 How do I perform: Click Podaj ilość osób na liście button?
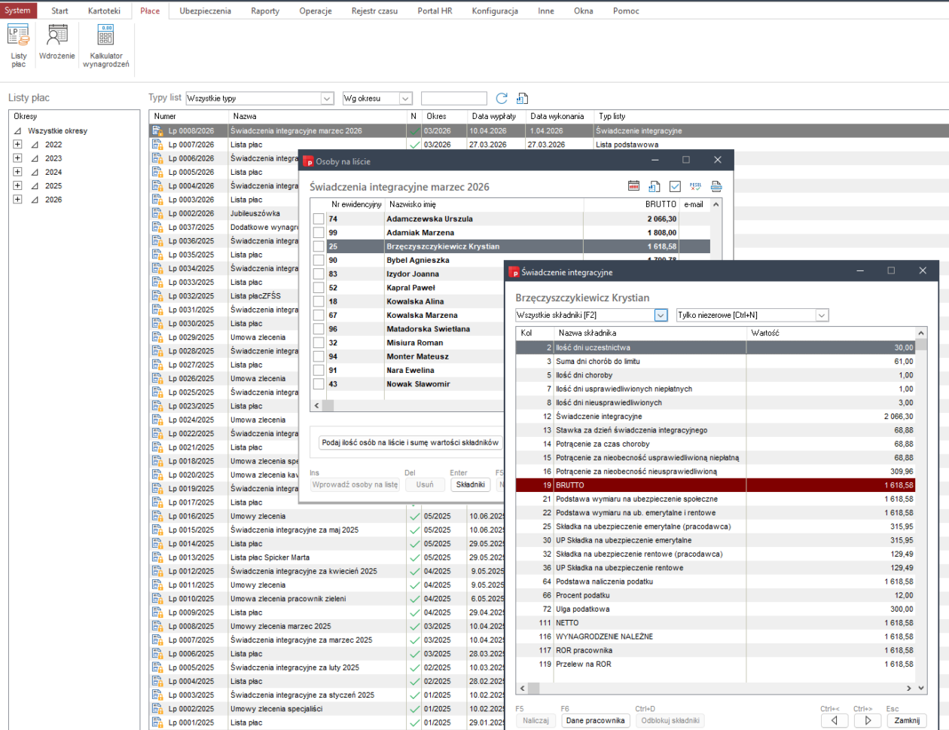point(410,443)
